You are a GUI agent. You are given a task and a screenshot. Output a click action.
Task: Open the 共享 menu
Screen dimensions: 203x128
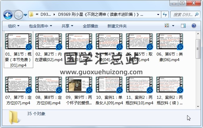(x=67, y=26)
